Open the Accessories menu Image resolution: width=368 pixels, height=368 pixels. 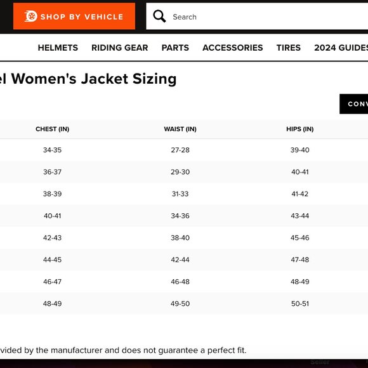(x=233, y=48)
